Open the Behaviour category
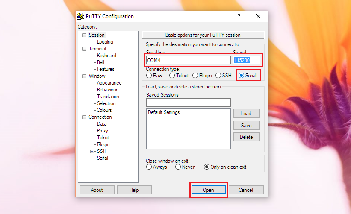The image size is (351, 214). (x=107, y=90)
